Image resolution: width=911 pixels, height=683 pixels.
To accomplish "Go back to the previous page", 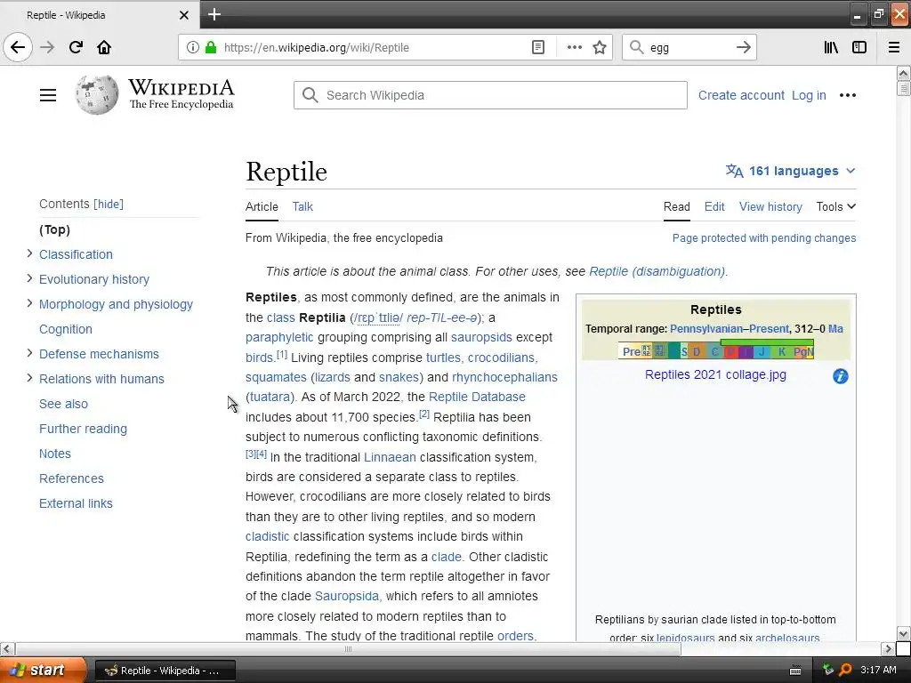I will coord(18,47).
